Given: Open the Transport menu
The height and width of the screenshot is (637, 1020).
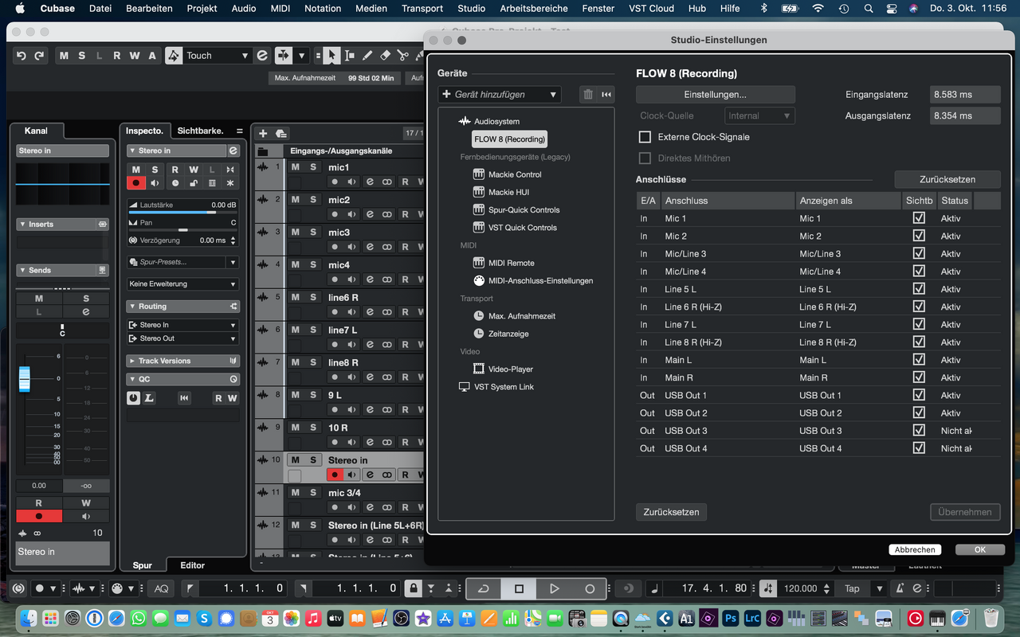Looking at the screenshot, I should [422, 8].
